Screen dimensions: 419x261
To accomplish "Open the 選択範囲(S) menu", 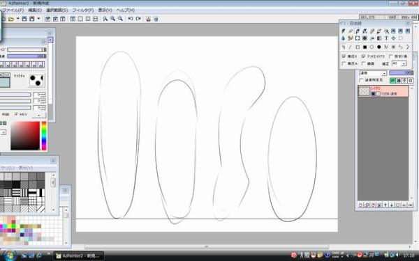I will pos(57,10).
